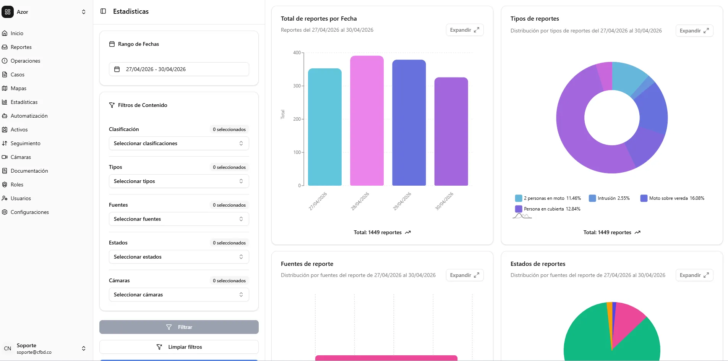
Task: Click the chevron in Seleccionar estados selector
Action: click(241, 257)
